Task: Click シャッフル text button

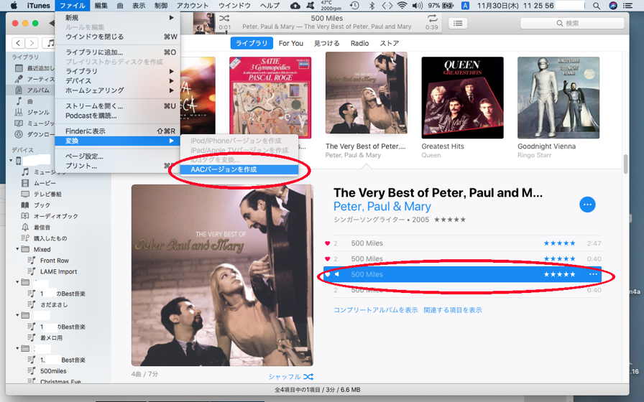Action: (x=285, y=377)
